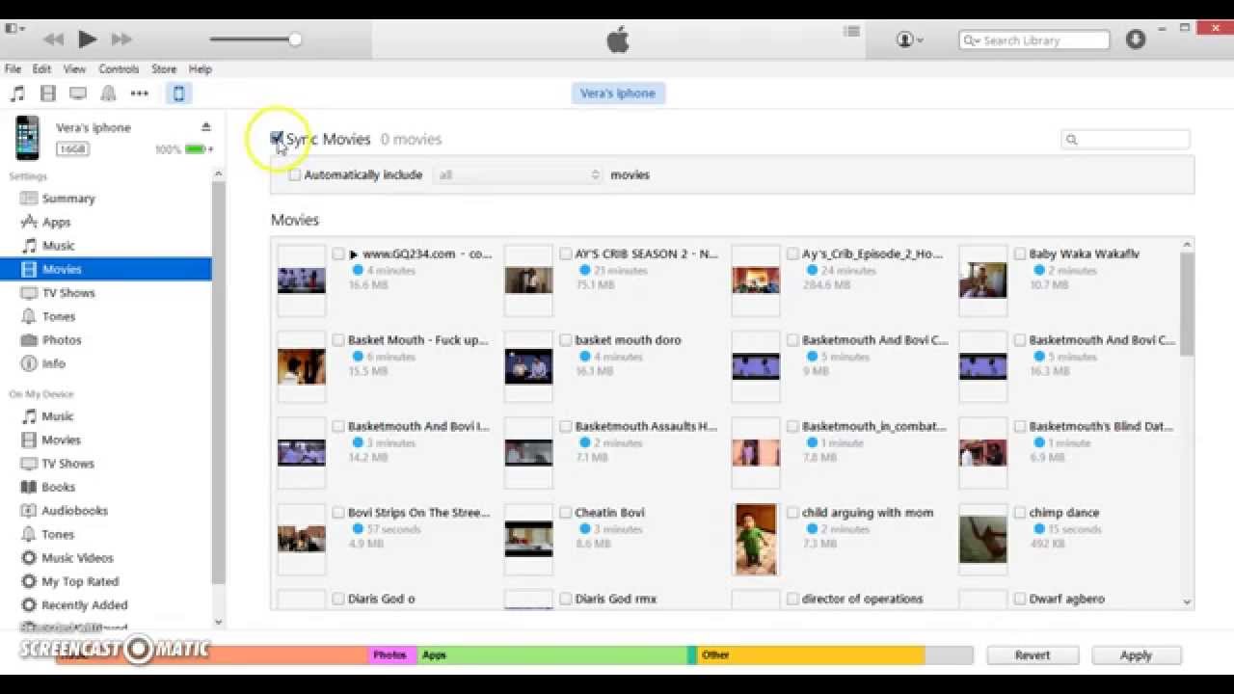Screen dimensions: 1234x694
Task: Check basket mouth doro checkbox
Action: pyautogui.click(x=566, y=340)
